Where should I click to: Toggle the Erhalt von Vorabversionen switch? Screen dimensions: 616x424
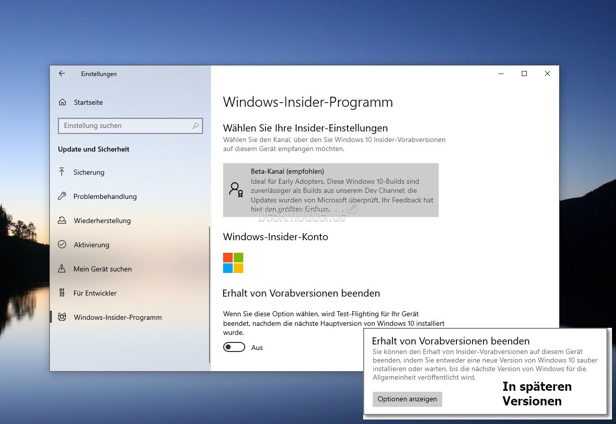point(234,347)
